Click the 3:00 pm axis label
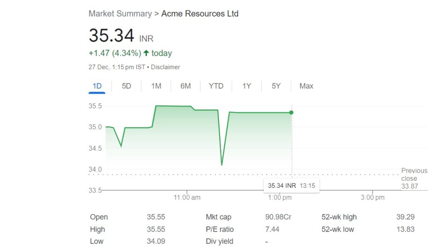Image resolution: width=448 pixels, height=252 pixels. [x=372, y=197]
